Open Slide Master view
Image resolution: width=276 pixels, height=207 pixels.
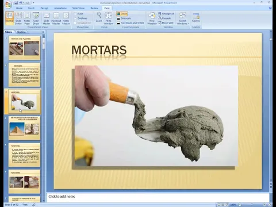point(47,18)
